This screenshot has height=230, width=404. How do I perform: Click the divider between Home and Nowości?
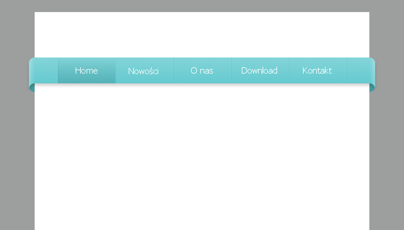pyautogui.click(x=115, y=71)
